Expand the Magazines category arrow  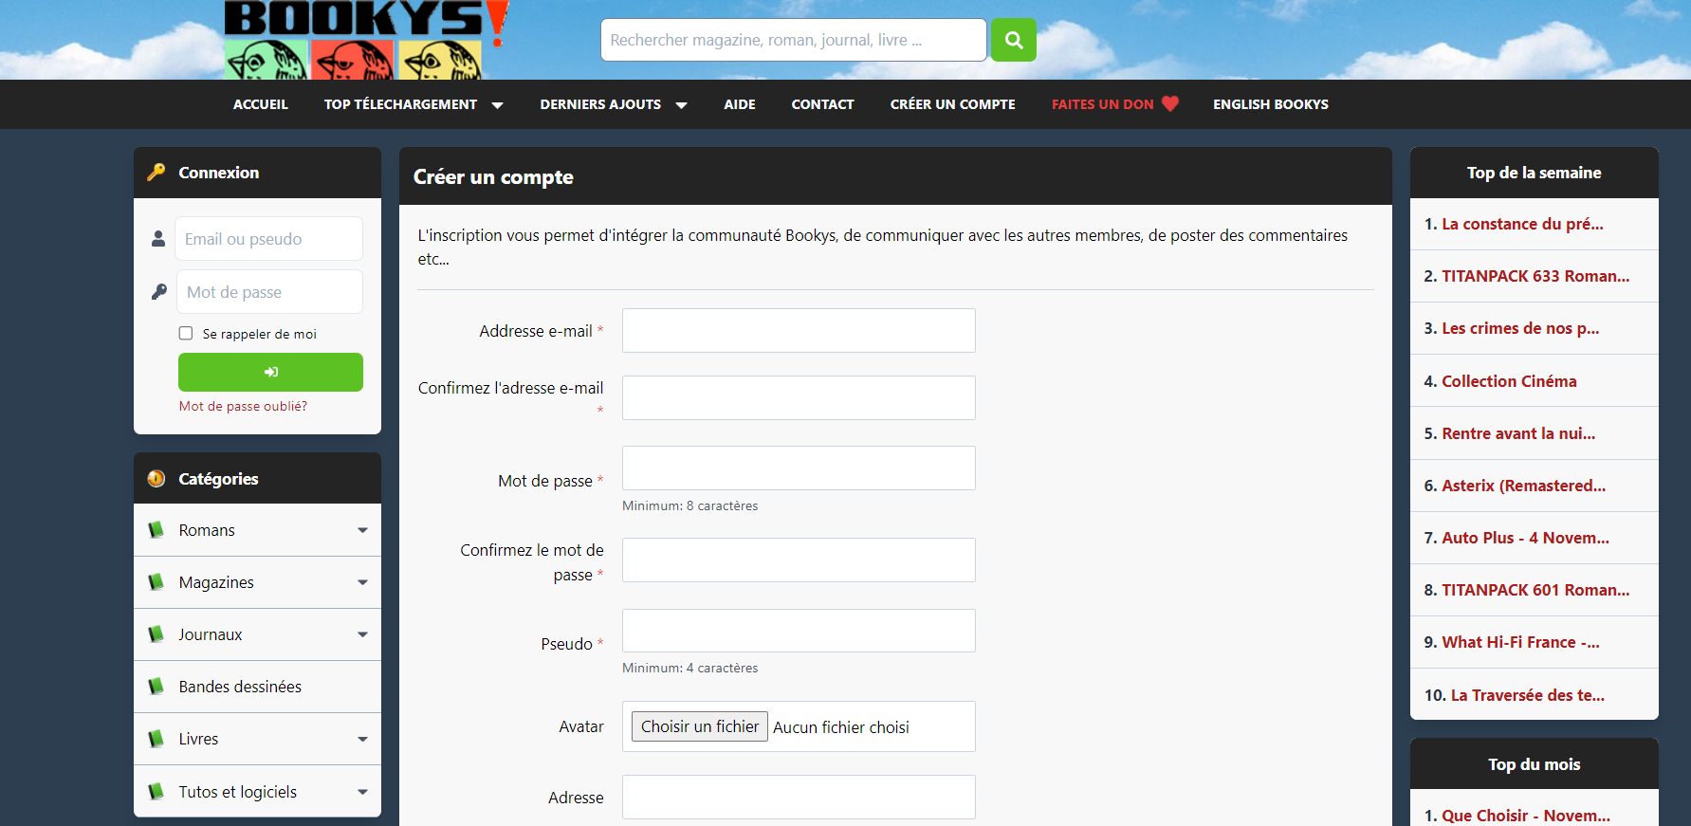click(362, 582)
